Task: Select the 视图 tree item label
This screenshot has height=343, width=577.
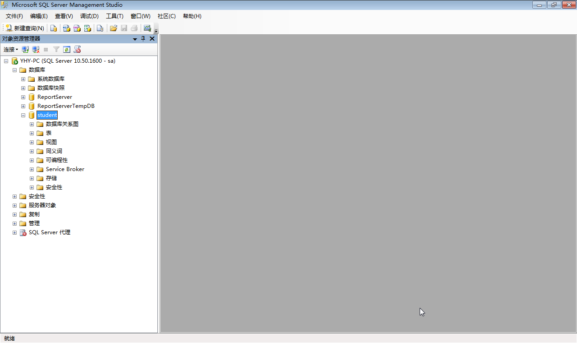Action: tap(51, 142)
